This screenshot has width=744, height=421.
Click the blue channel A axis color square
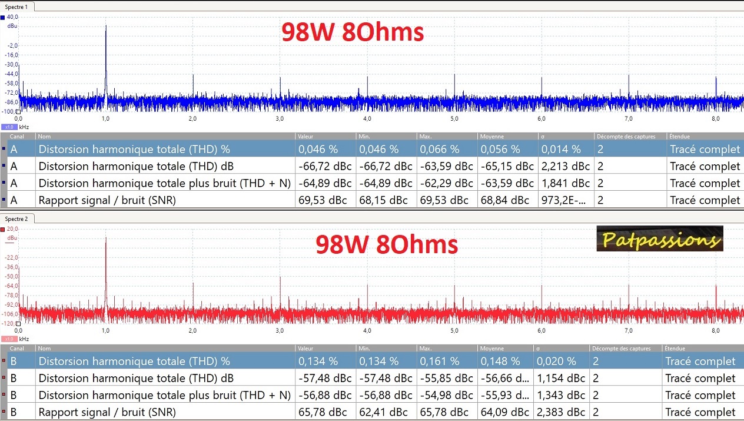[x=3, y=18]
